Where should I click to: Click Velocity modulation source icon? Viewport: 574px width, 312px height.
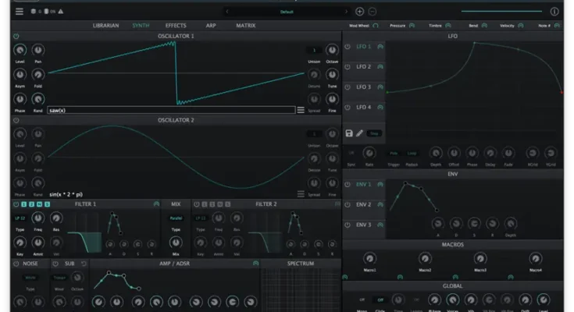click(x=521, y=26)
